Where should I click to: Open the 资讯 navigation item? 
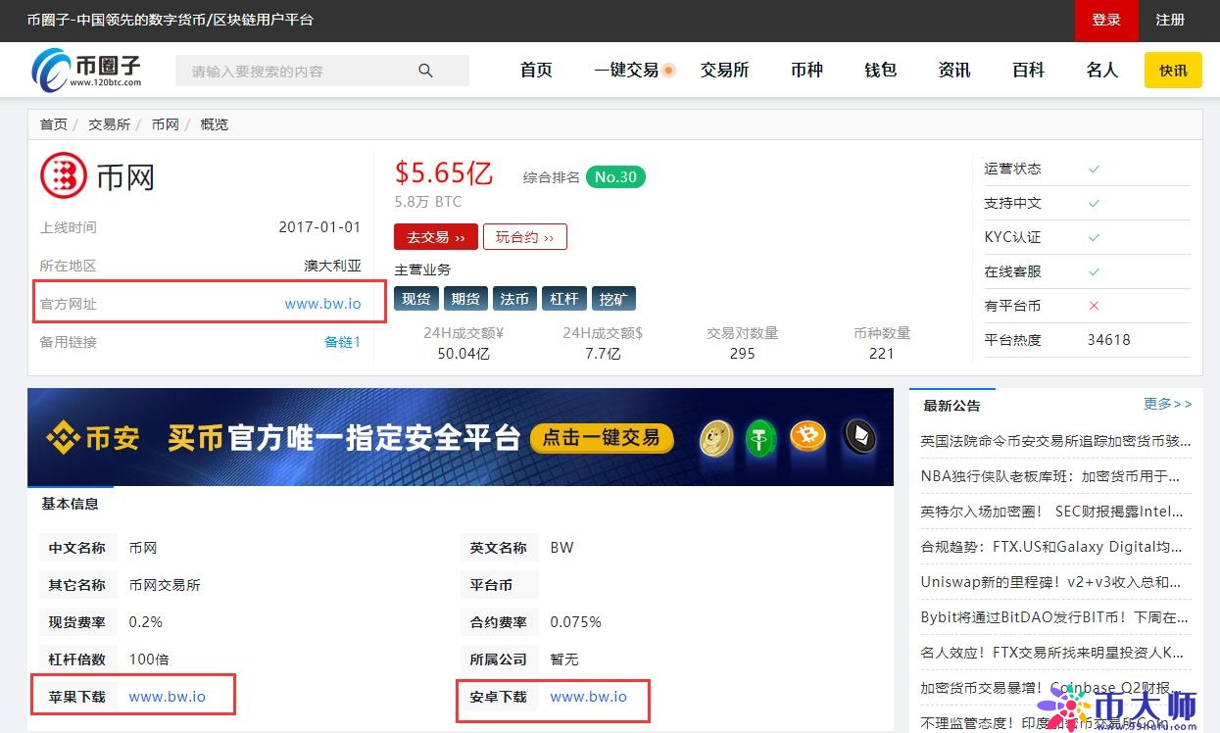tap(954, 71)
